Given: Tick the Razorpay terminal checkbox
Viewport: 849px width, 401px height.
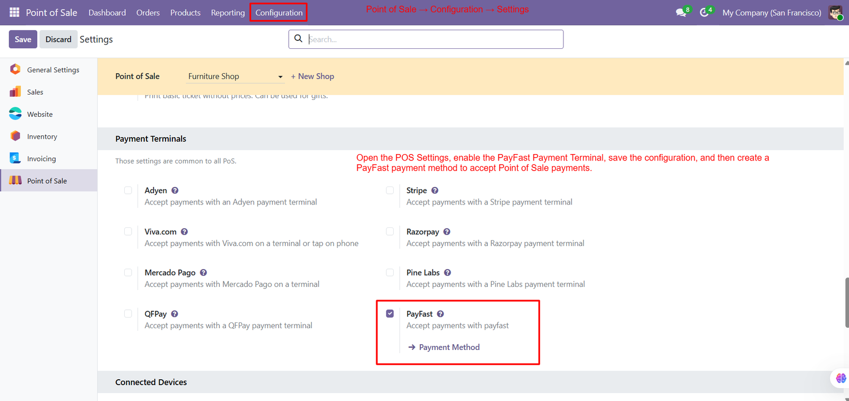Looking at the screenshot, I should click(x=390, y=232).
